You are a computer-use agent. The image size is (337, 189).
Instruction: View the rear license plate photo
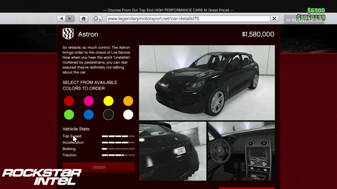pos(173,151)
